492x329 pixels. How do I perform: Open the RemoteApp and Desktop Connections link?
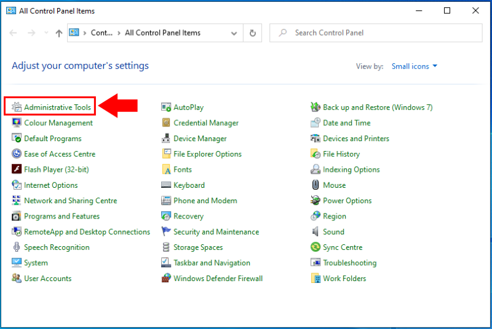[x=87, y=231]
